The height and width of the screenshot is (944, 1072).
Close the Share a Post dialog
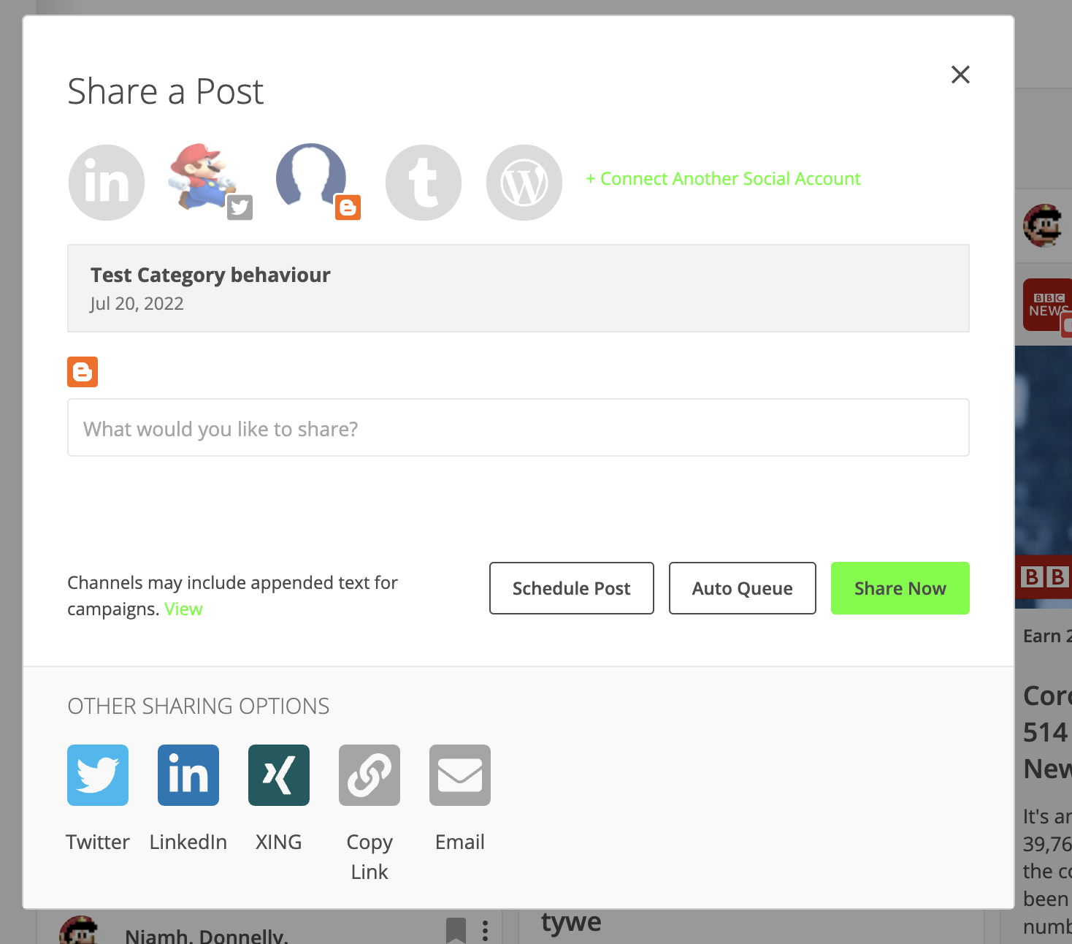point(960,75)
